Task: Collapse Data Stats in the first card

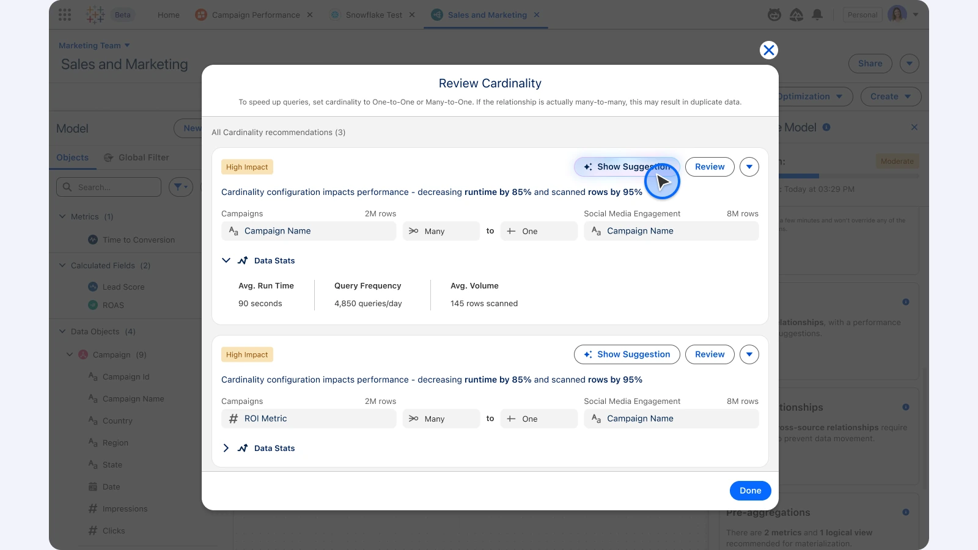Action: (x=226, y=260)
